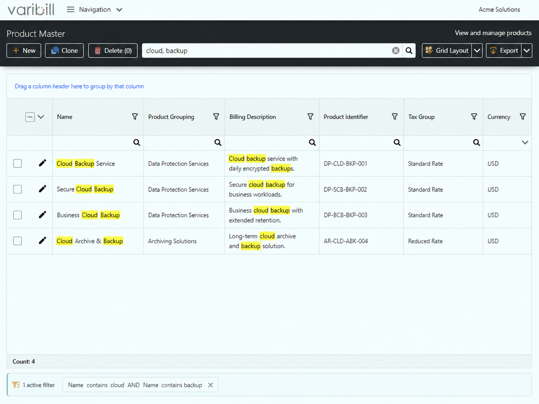This screenshot has width=539, height=404.
Task: Click the Tax Group filter row search icon
Action: point(476,142)
